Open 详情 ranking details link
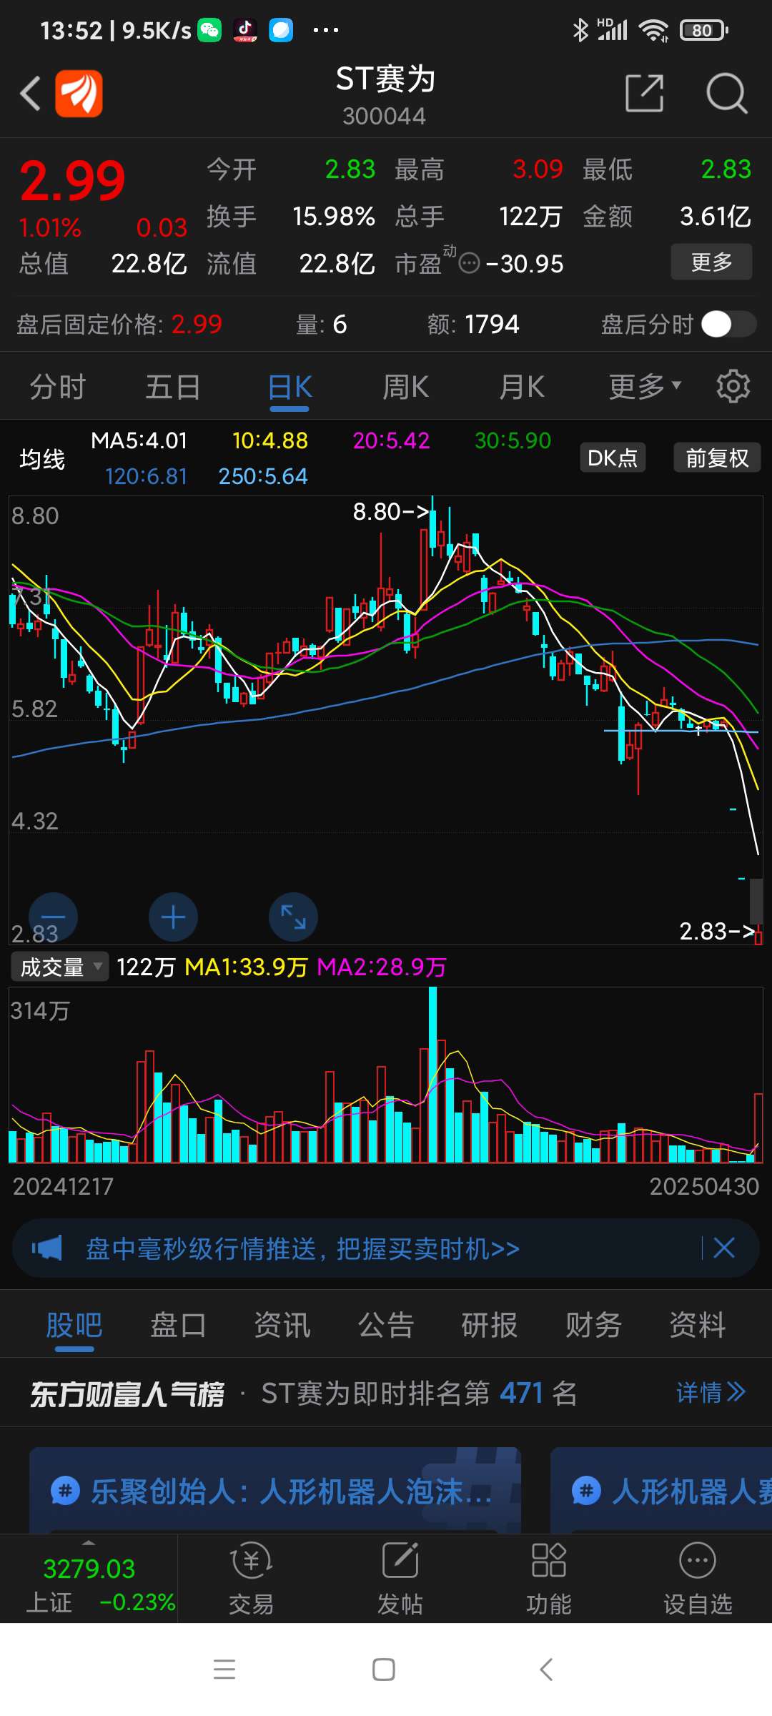Screen dimensions: 772x1716 point(711,1393)
